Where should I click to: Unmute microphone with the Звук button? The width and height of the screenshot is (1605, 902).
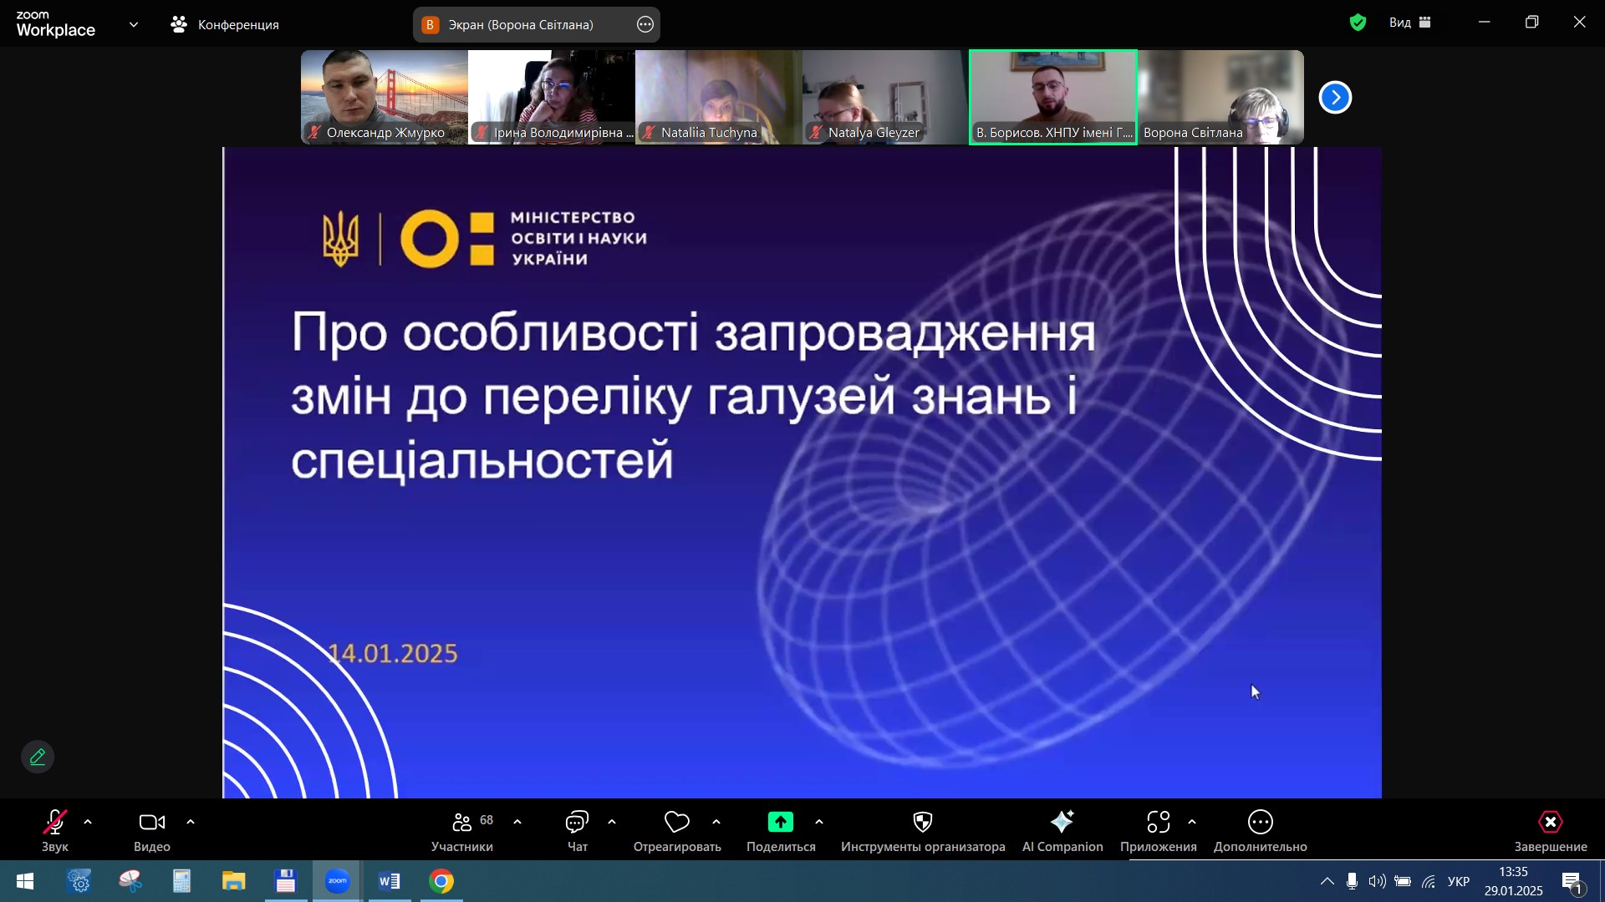tap(55, 830)
